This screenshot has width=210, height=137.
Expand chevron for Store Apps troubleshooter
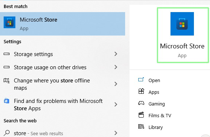(116, 104)
